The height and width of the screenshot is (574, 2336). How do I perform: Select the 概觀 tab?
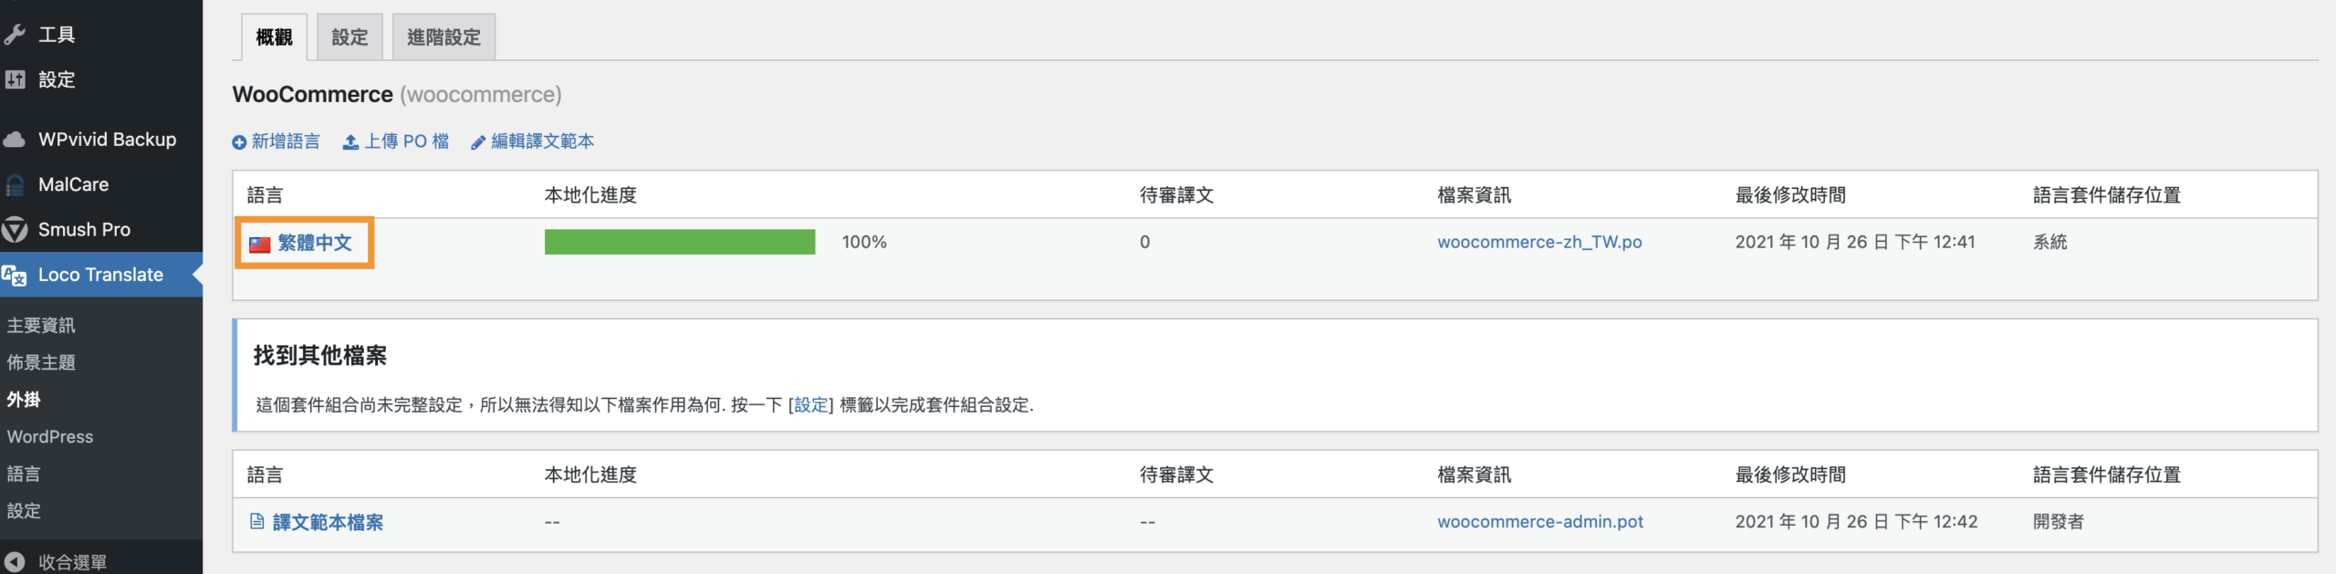point(274,37)
